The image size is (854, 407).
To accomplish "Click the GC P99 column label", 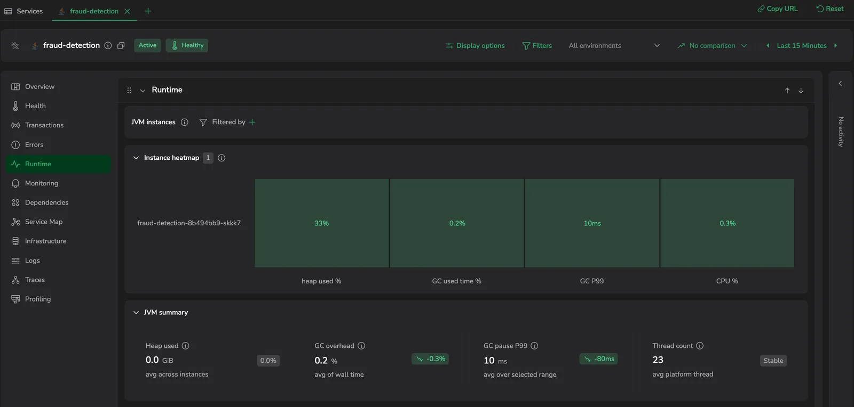I will pyautogui.click(x=592, y=281).
